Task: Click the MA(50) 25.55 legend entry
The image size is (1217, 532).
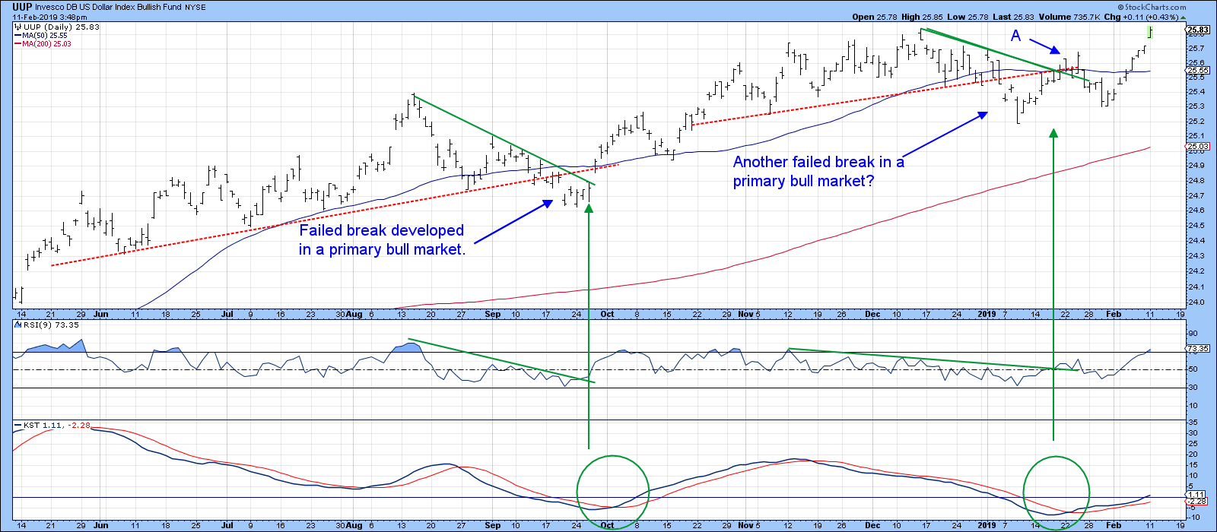Action: 42,35
